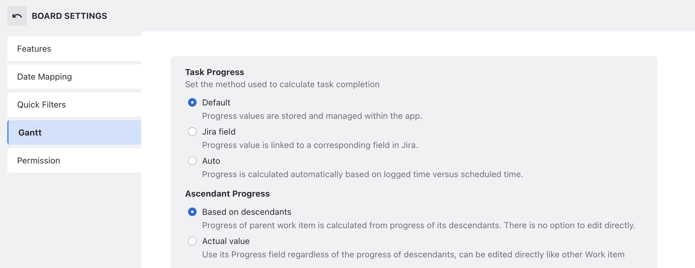
Task: Click the BOARD SETTINGS title
Action: coord(69,16)
